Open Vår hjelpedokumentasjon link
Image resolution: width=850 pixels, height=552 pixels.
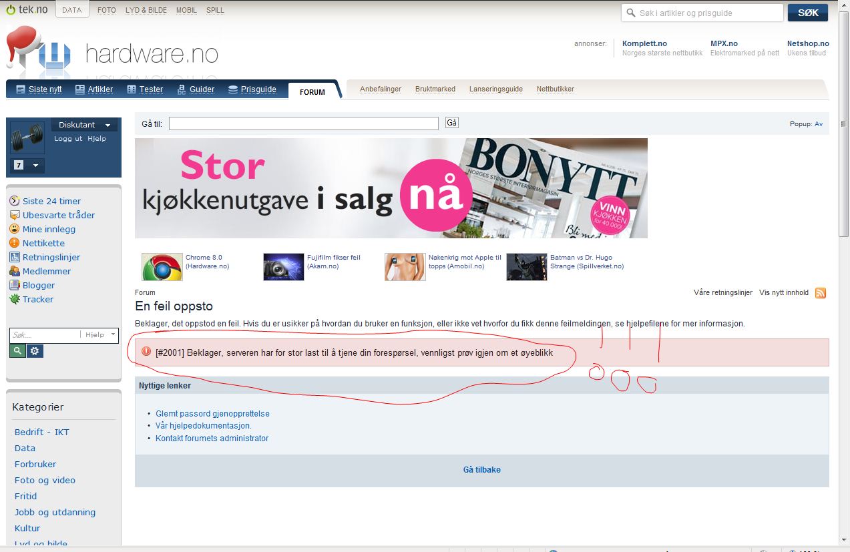[x=204, y=426]
